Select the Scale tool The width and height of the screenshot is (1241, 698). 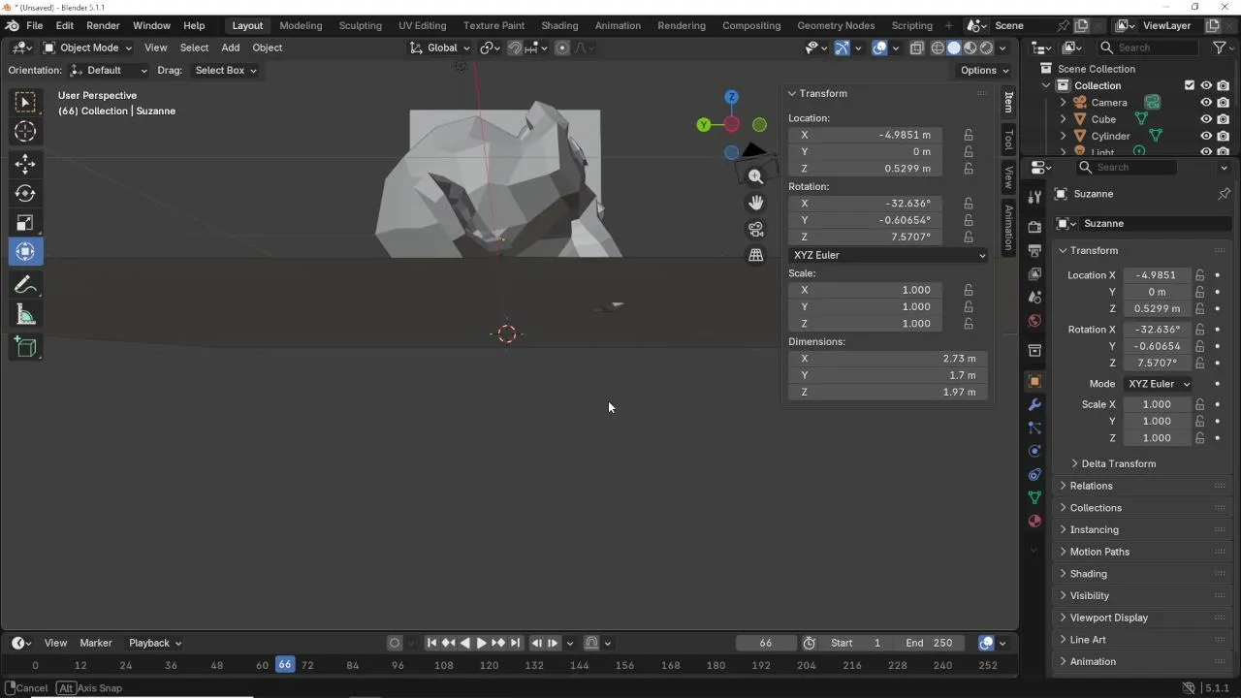(26, 222)
